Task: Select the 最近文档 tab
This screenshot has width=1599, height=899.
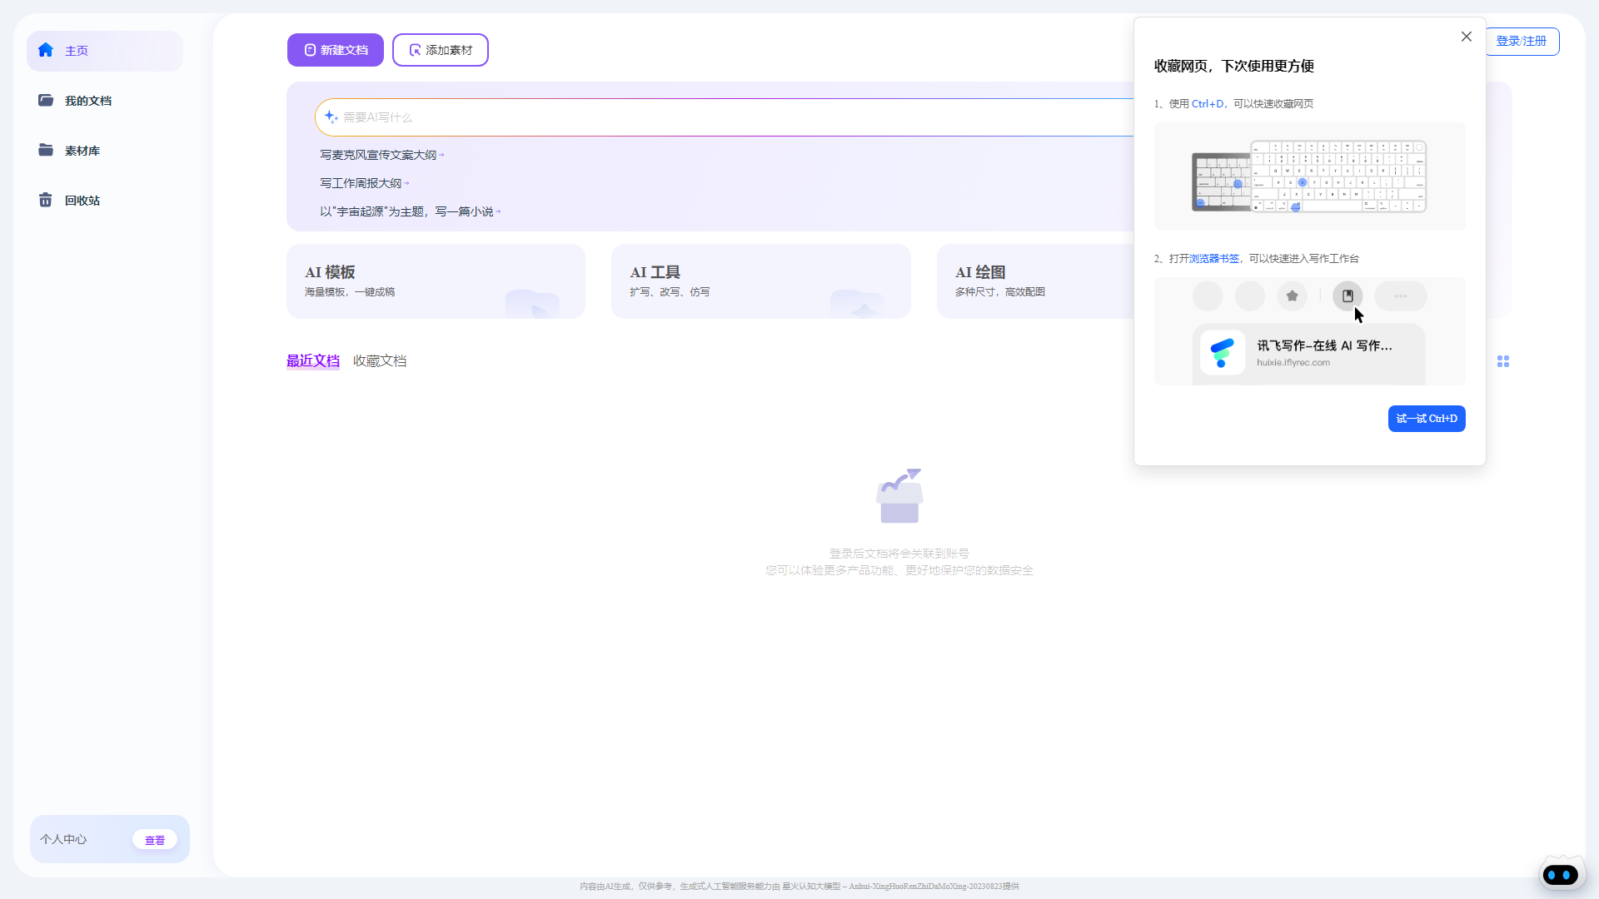Action: tap(312, 360)
